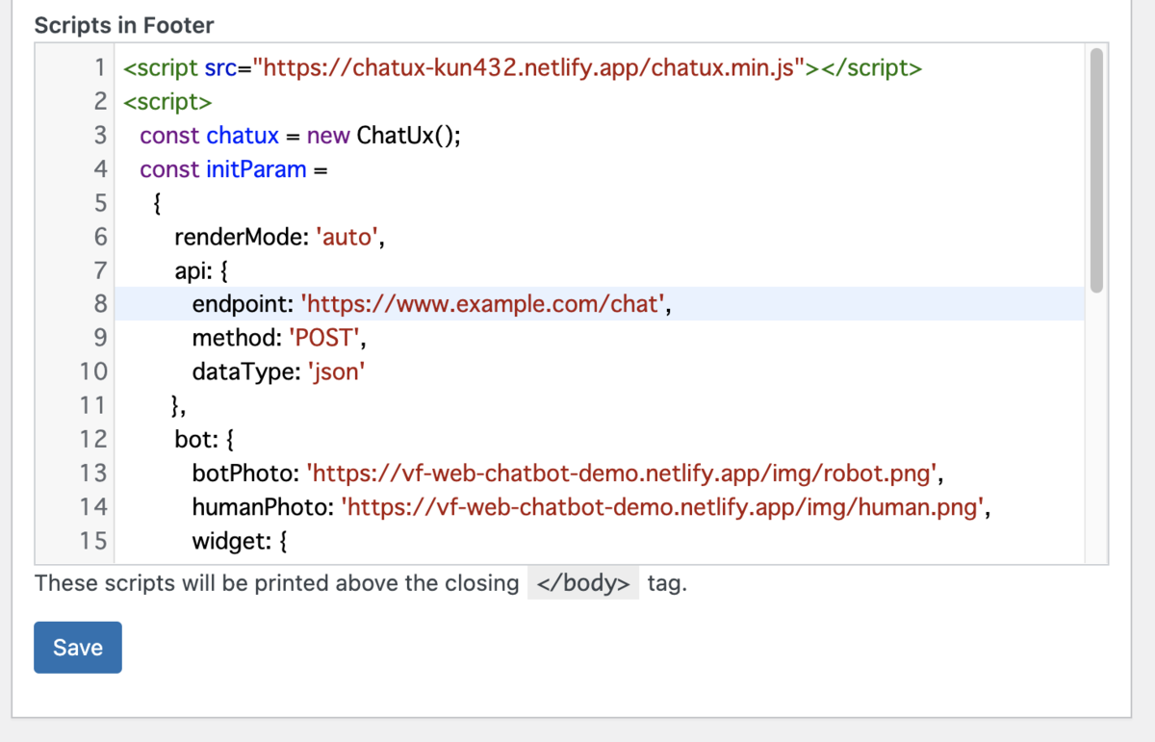Viewport: 1155px width, 742px height.
Task: Click the widget: { line of code
Action: (x=240, y=540)
